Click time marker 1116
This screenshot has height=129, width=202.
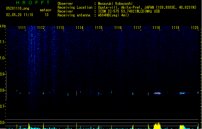(x=118, y=28)
